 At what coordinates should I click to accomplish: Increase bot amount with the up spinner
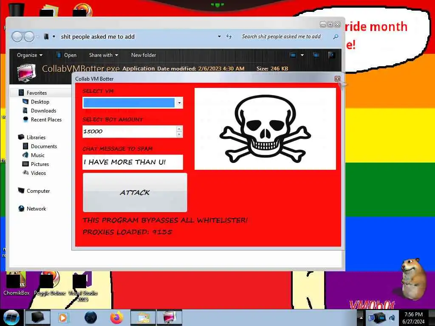(x=179, y=129)
